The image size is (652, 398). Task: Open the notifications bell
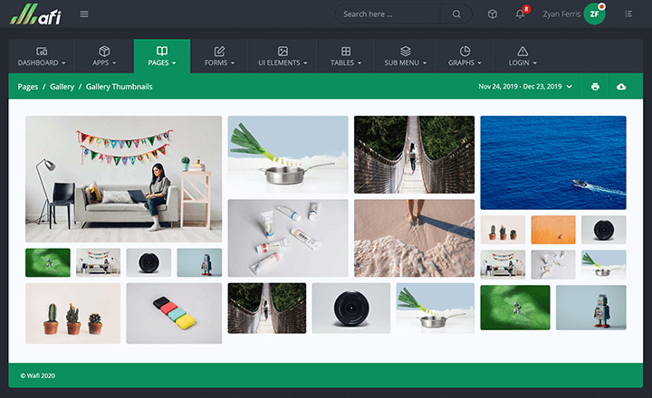click(520, 14)
